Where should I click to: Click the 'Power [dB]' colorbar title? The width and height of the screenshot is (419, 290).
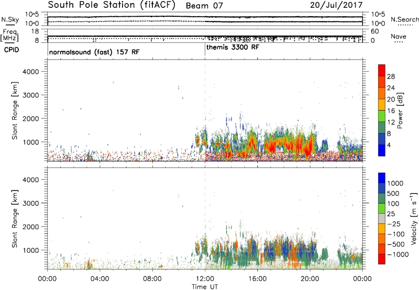(400, 110)
